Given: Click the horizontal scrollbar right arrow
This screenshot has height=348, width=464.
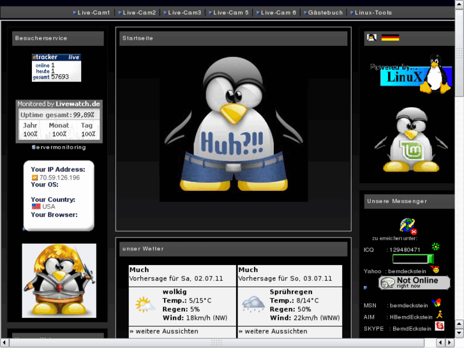Looking at the screenshot, I should click(450, 343).
